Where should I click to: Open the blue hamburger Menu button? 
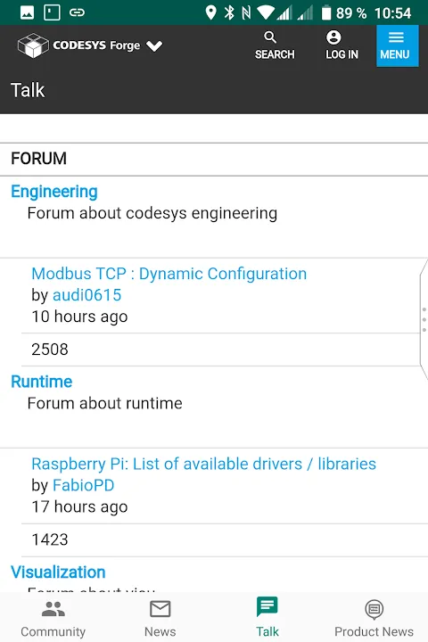click(398, 45)
